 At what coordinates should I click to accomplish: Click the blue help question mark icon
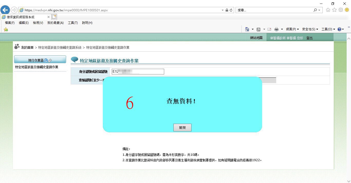pyautogui.click(x=339, y=29)
